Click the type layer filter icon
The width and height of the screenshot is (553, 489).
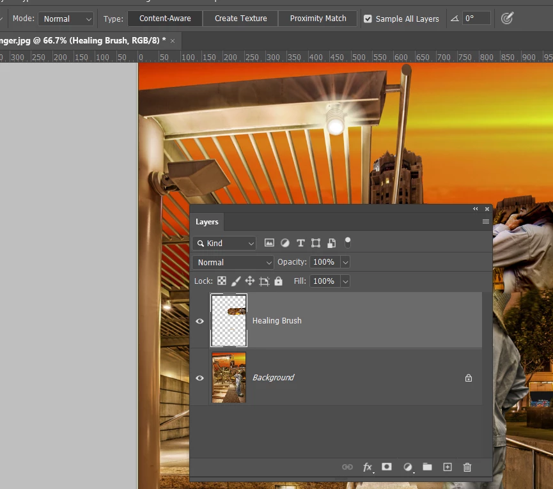[300, 243]
